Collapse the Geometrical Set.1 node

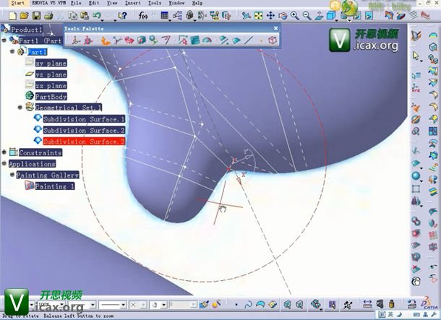click(x=20, y=107)
